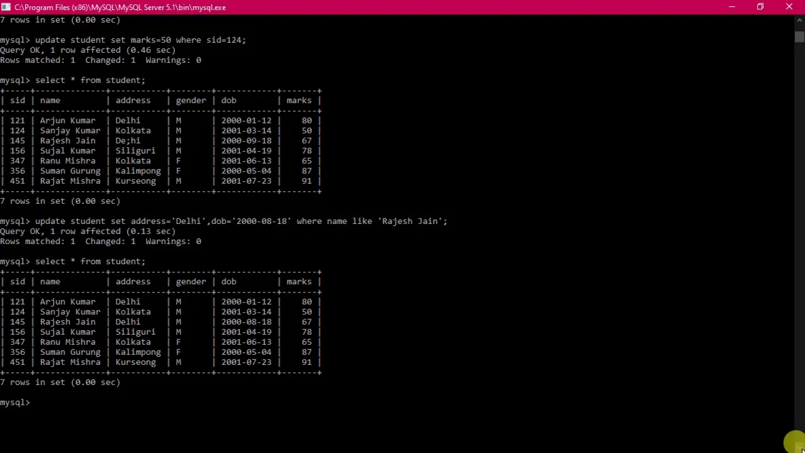Click the 'update student set marks=50 where sid=124;' command
805x453 pixels.
(140, 40)
